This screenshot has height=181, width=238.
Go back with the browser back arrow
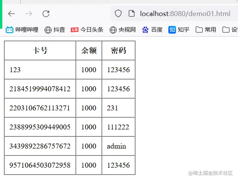pyautogui.click(x=11, y=14)
